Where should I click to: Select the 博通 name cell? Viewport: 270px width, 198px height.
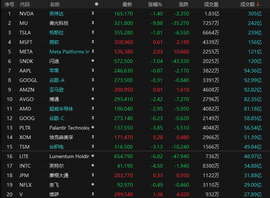(x=54, y=99)
